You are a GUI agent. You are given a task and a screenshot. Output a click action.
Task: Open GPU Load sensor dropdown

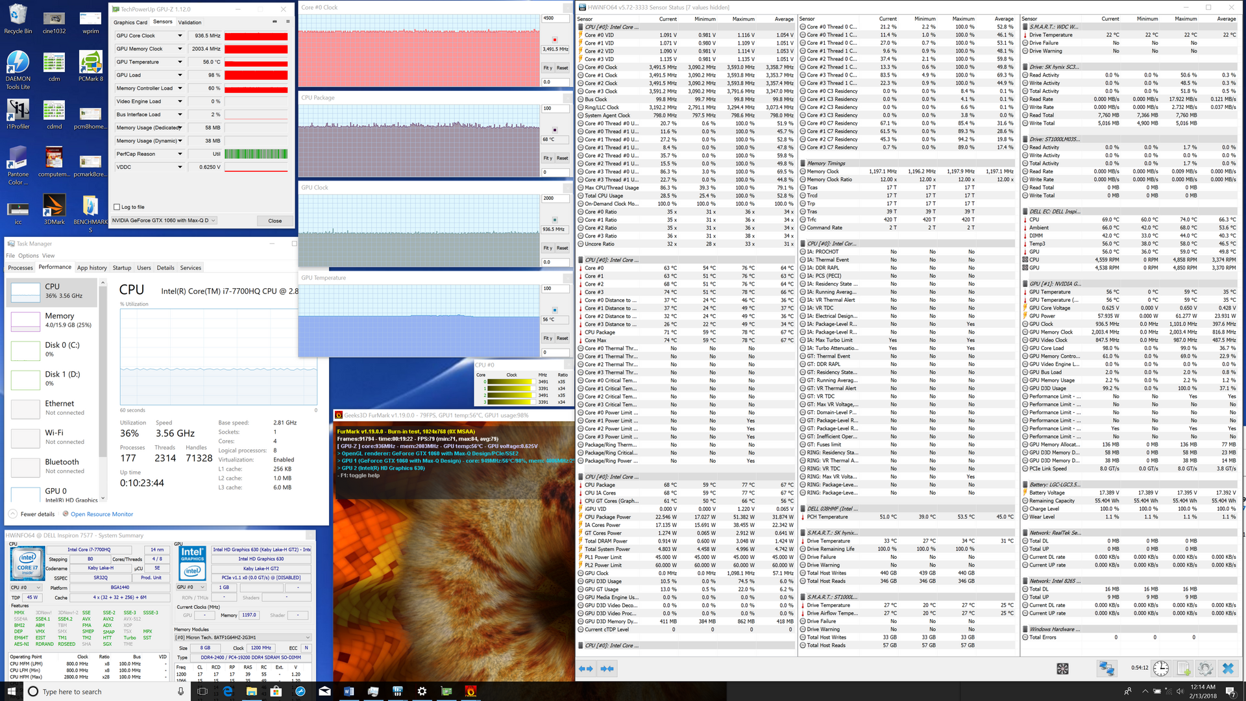coord(180,75)
